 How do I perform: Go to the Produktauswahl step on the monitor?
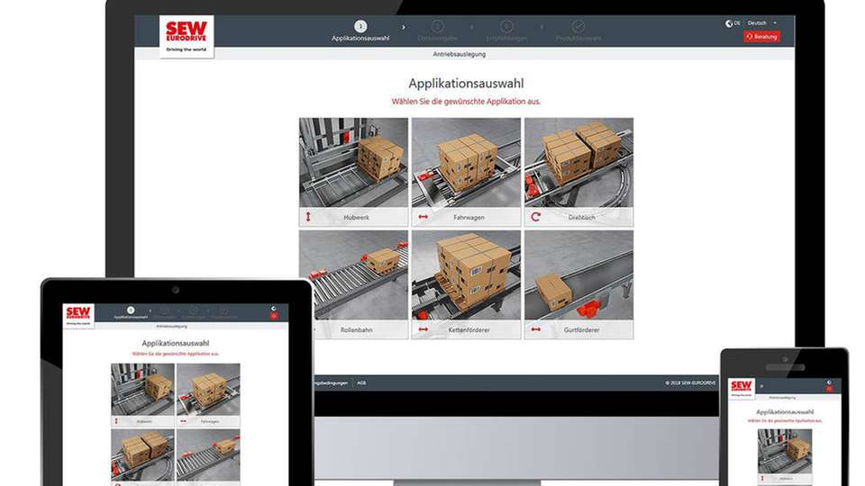pyautogui.click(x=578, y=31)
